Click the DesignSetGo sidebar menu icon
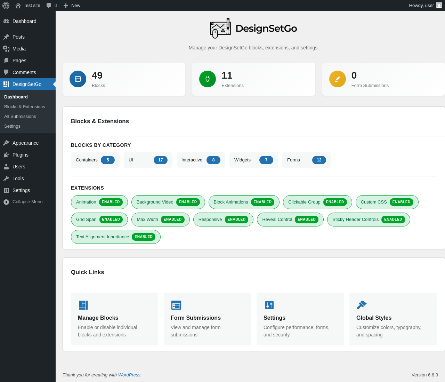Screen dimensions: 445x382 point(6,84)
